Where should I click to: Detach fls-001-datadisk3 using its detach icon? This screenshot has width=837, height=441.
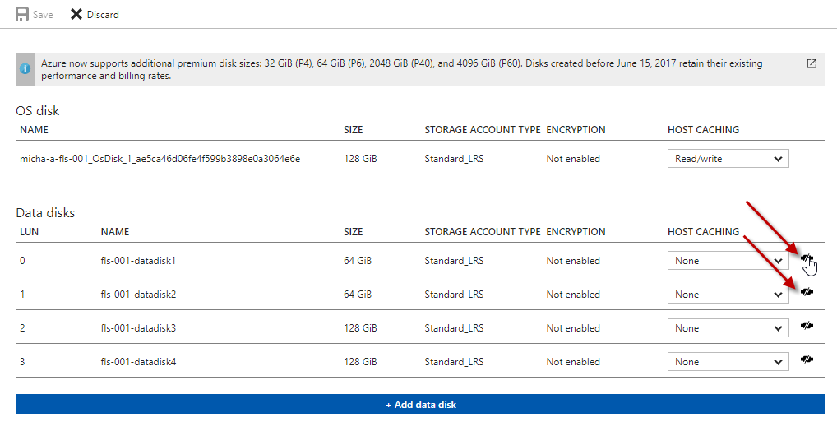[807, 326]
